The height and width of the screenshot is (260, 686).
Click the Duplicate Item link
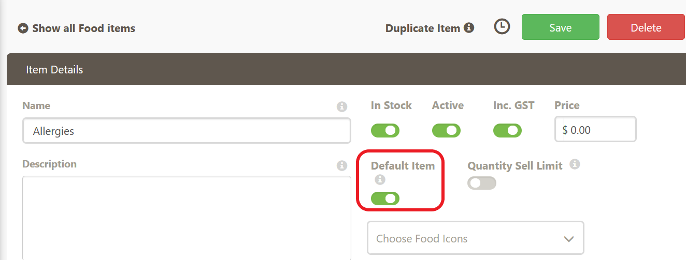[x=423, y=28]
